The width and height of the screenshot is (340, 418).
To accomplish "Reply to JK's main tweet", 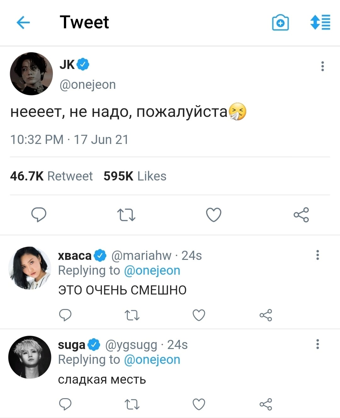I will pyautogui.click(x=39, y=215).
